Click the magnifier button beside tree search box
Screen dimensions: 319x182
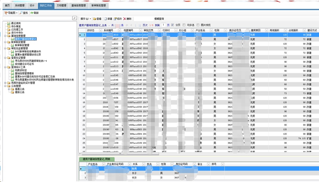[x=74, y=18]
